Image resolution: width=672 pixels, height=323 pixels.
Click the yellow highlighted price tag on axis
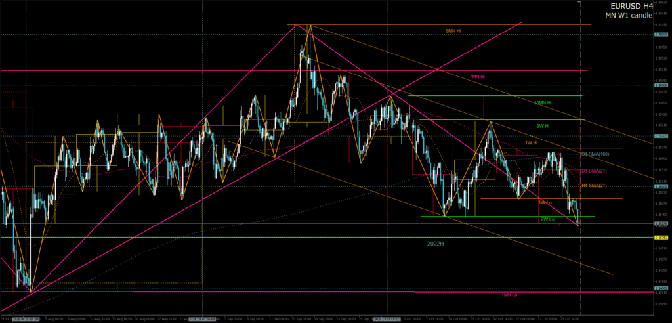point(661,237)
